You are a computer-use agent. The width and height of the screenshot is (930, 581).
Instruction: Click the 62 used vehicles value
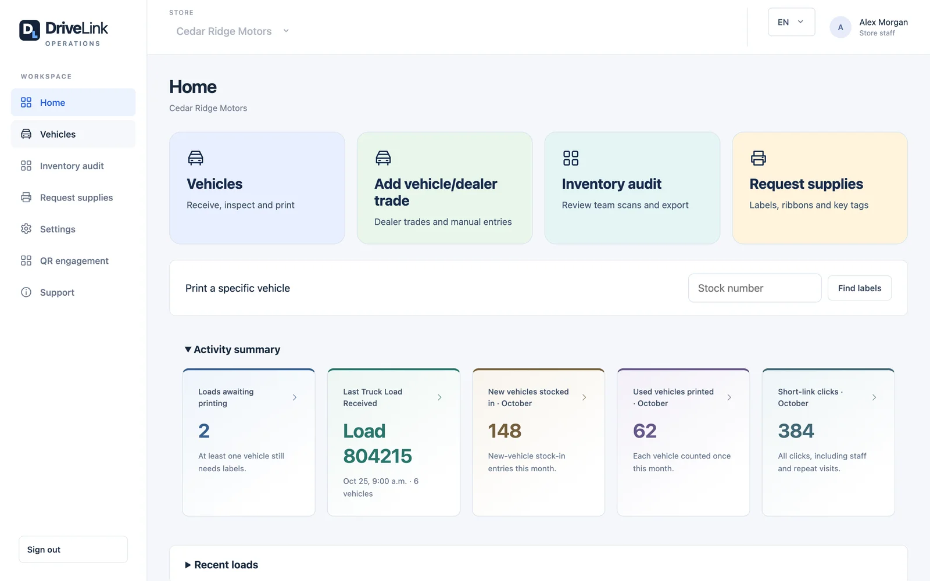(645, 431)
